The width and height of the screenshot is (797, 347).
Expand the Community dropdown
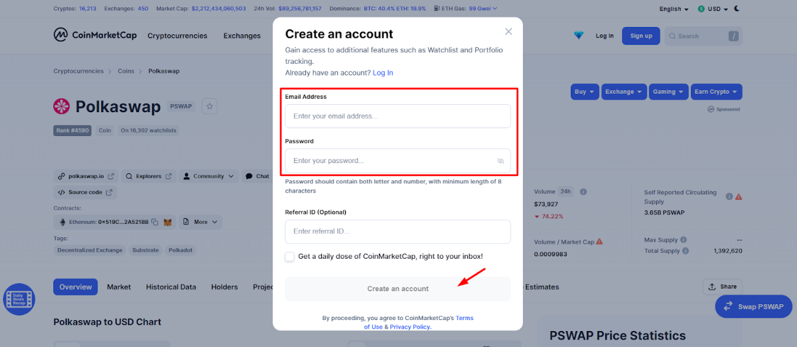[x=208, y=176]
